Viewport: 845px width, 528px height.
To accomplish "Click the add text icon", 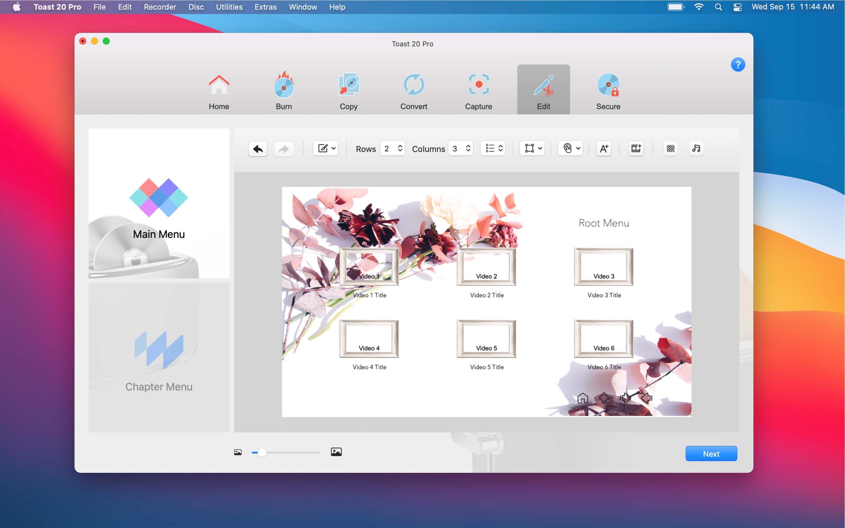I will (x=603, y=149).
